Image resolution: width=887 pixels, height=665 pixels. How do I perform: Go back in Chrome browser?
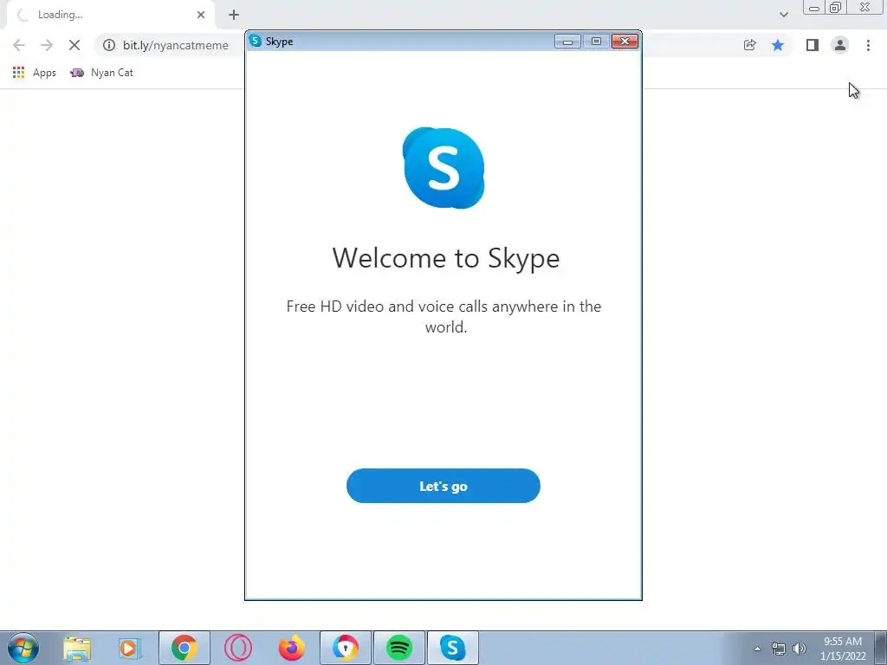tap(19, 45)
